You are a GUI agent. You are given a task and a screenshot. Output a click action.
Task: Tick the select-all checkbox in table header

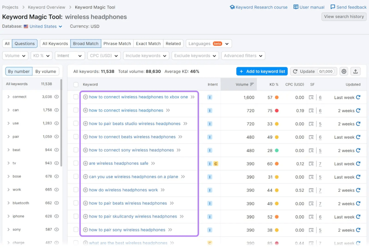(76, 85)
